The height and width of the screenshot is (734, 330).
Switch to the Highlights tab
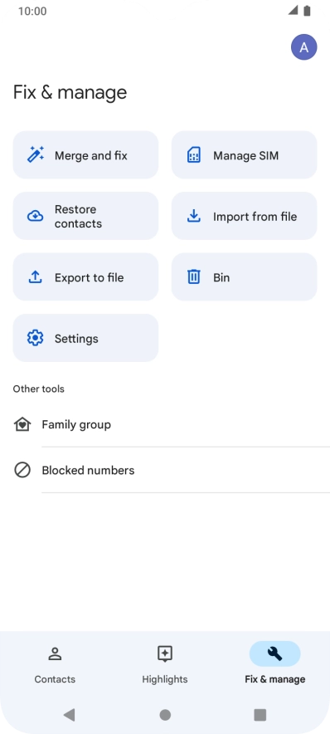pos(165,664)
